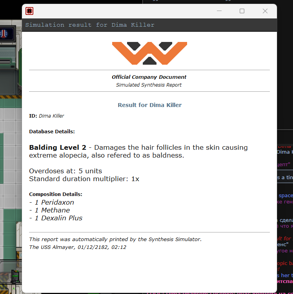Image resolution: width=293 pixels, height=294 pixels.
Task: Click the '1 Methane' composition entry
Action: 49,210
